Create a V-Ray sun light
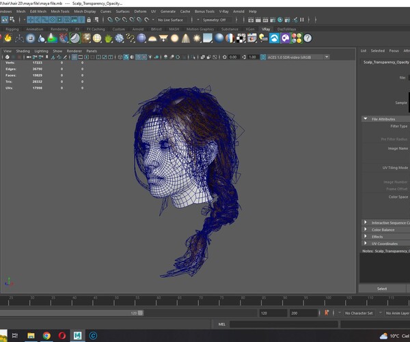Screen dimensions: 410x342 tap(197, 38)
